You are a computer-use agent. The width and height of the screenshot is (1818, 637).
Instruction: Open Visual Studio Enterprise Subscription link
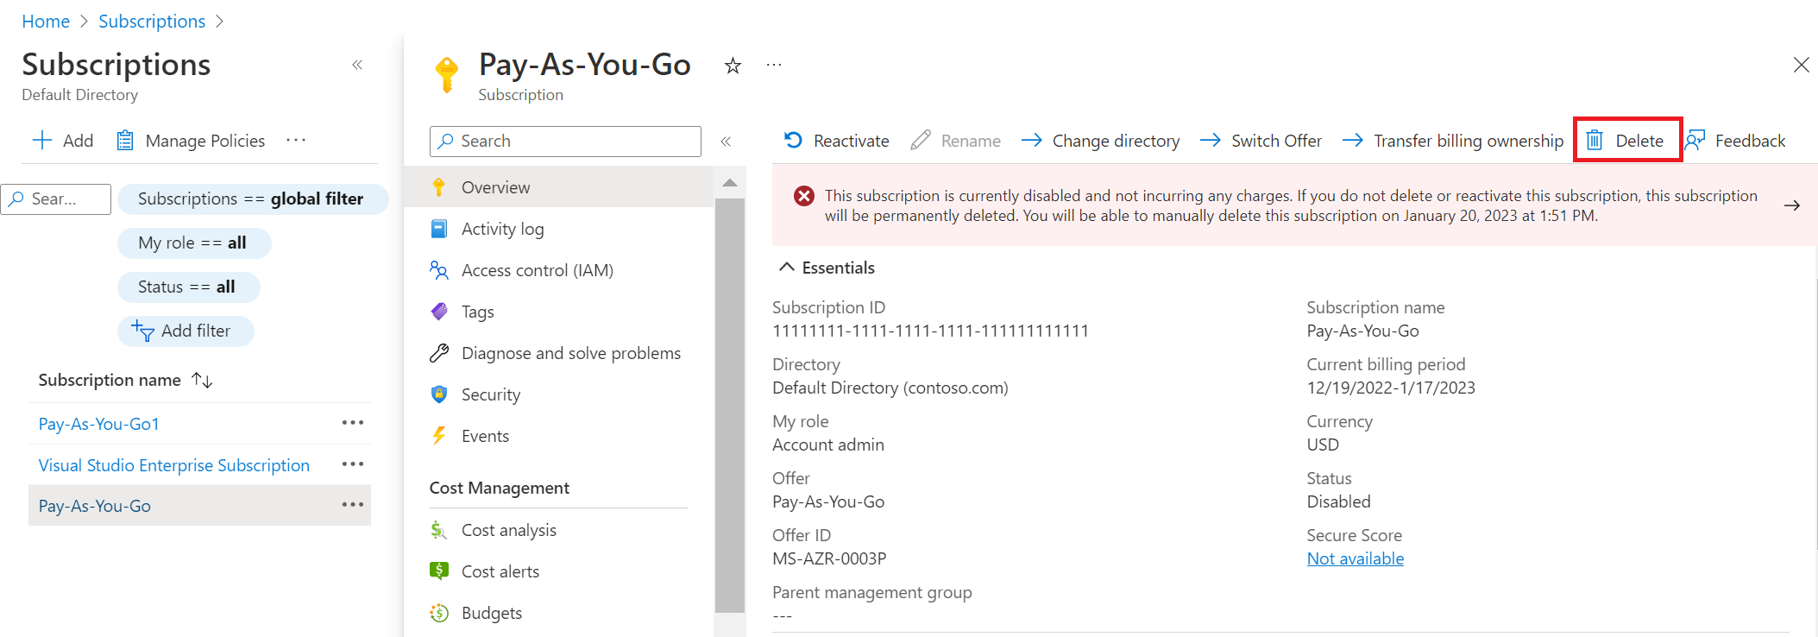point(173,465)
